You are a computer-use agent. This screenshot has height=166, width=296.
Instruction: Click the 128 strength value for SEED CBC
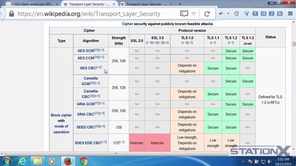click(x=119, y=127)
